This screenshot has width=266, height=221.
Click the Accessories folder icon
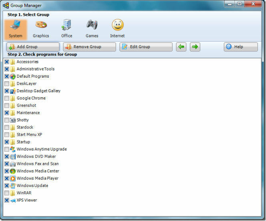click(12, 62)
